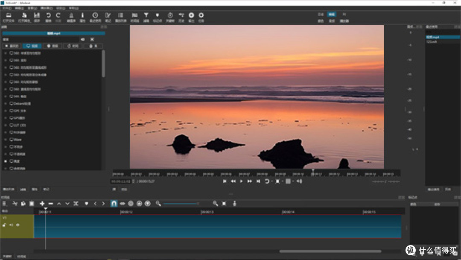Adjust the timeline zoom slider
This screenshot has height=260, width=461.
pyautogui.click(x=181, y=204)
